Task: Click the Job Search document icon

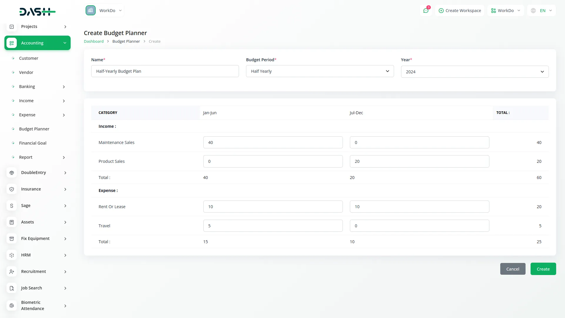Action: pos(12,288)
